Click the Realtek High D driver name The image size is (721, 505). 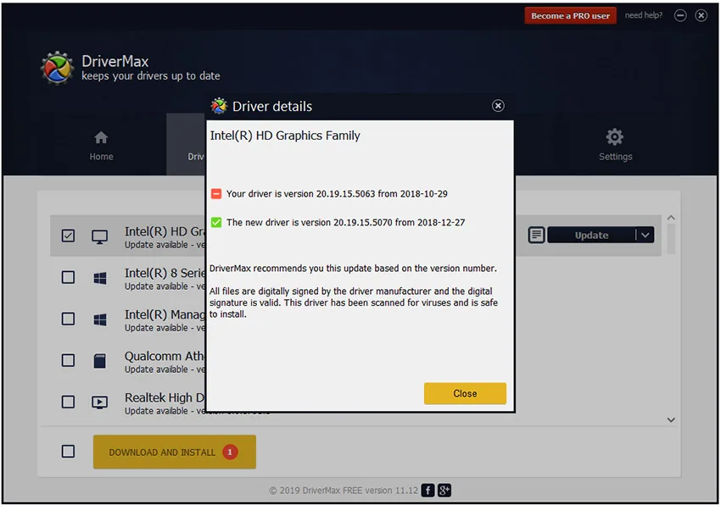pos(165,397)
